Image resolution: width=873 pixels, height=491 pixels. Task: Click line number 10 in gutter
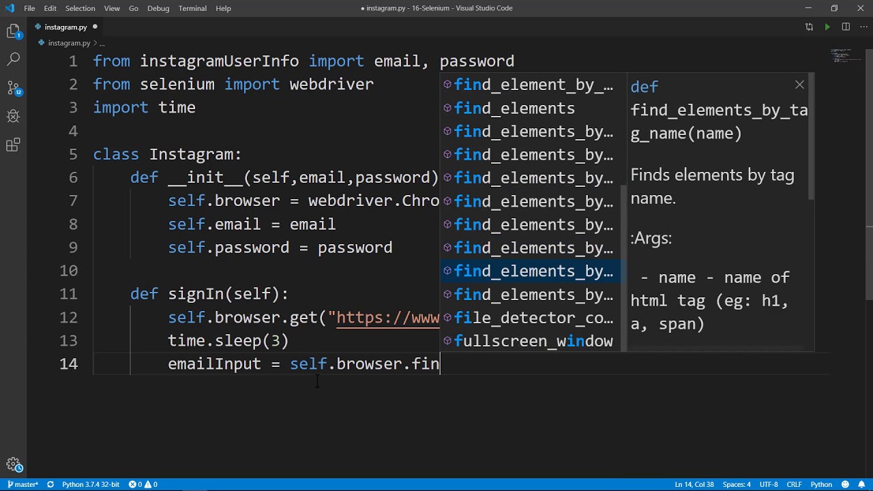[x=69, y=271]
